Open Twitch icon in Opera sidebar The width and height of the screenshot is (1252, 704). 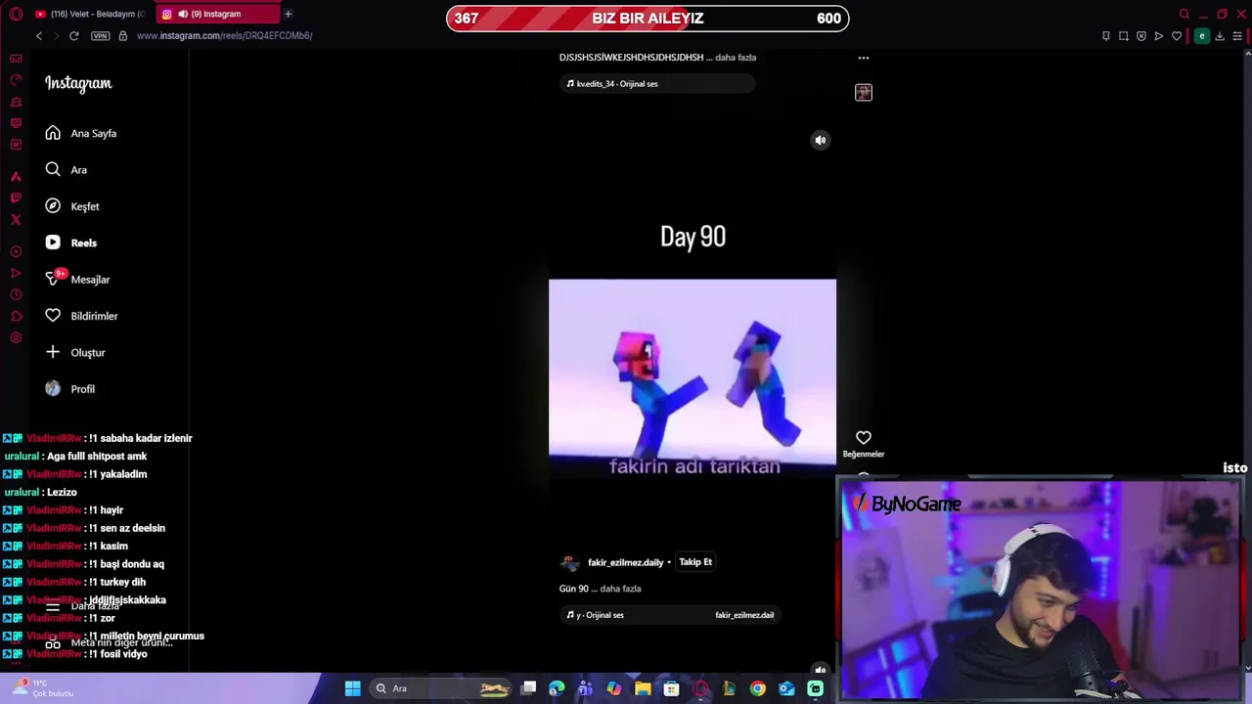point(16,198)
